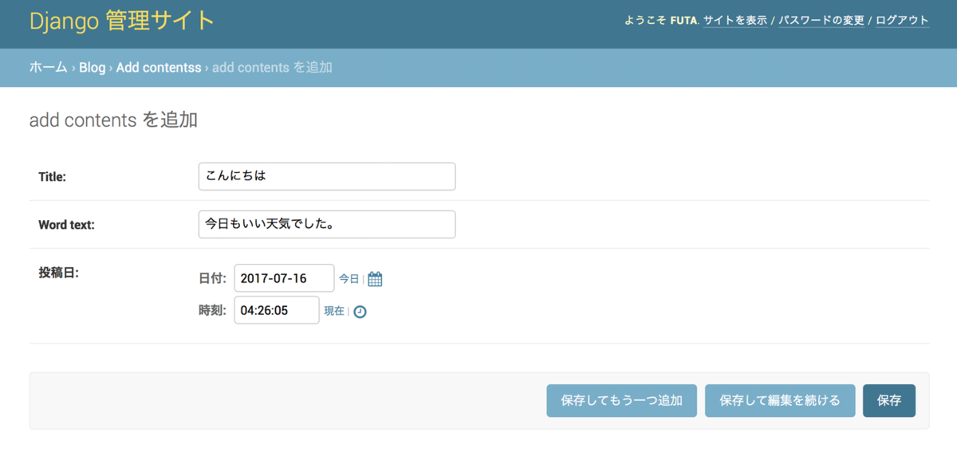The image size is (957, 452).
Task: Click the 今日 (today) shortcut link
Action: click(349, 279)
